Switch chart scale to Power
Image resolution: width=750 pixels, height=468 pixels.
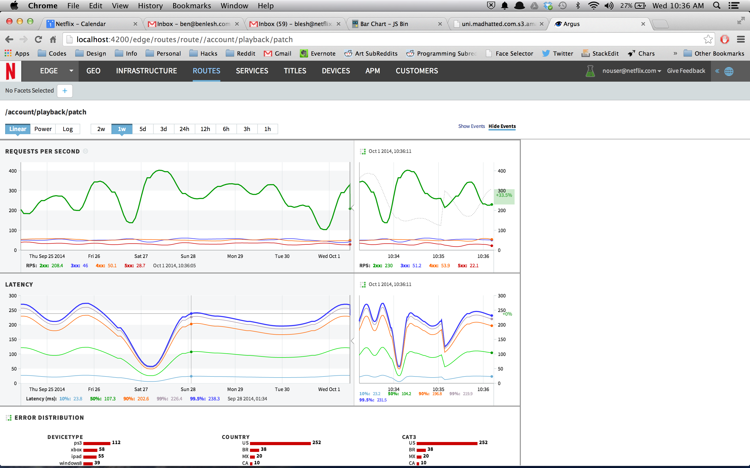coord(43,129)
